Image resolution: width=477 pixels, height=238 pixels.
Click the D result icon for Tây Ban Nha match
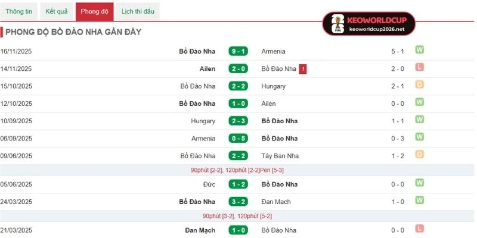tap(419, 155)
